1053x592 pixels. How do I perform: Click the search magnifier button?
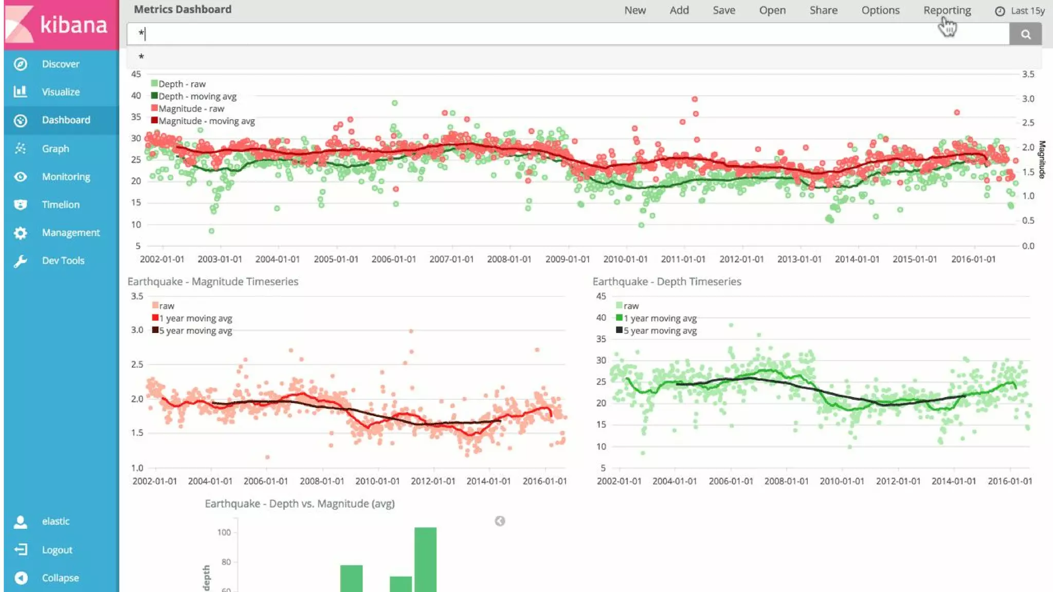[1025, 34]
